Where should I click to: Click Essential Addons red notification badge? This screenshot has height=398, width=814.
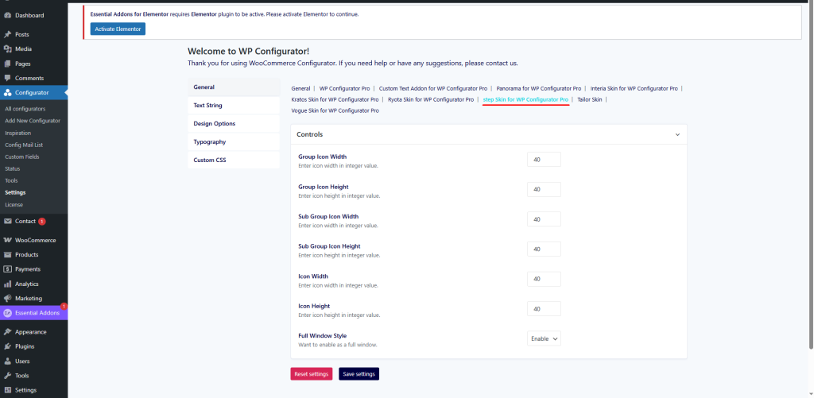[x=64, y=306]
